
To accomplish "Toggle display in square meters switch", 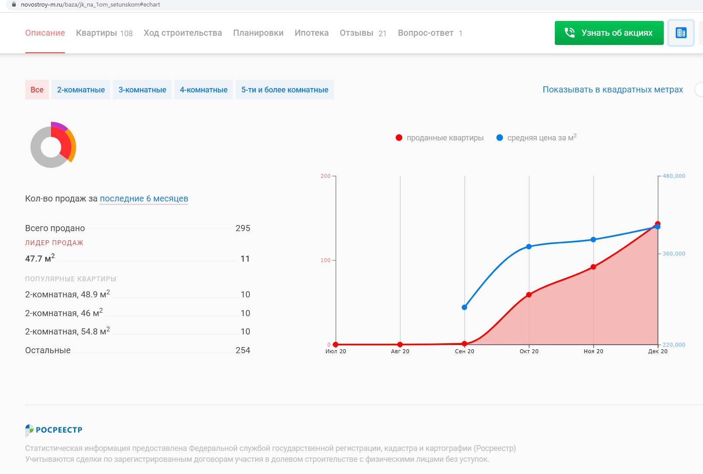I will [x=699, y=90].
